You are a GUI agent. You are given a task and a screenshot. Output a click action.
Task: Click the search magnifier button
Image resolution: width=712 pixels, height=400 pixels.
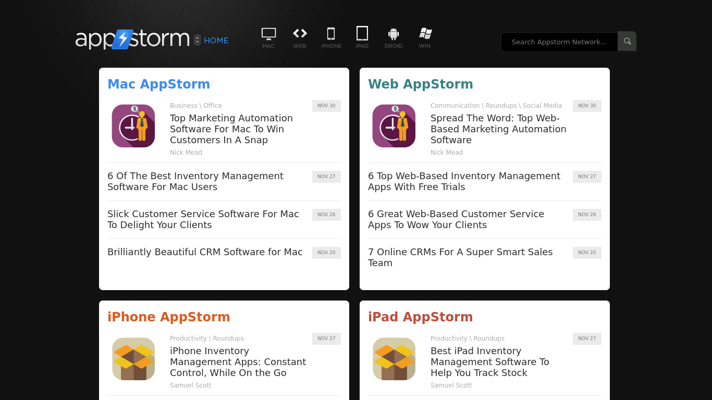click(x=627, y=41)
